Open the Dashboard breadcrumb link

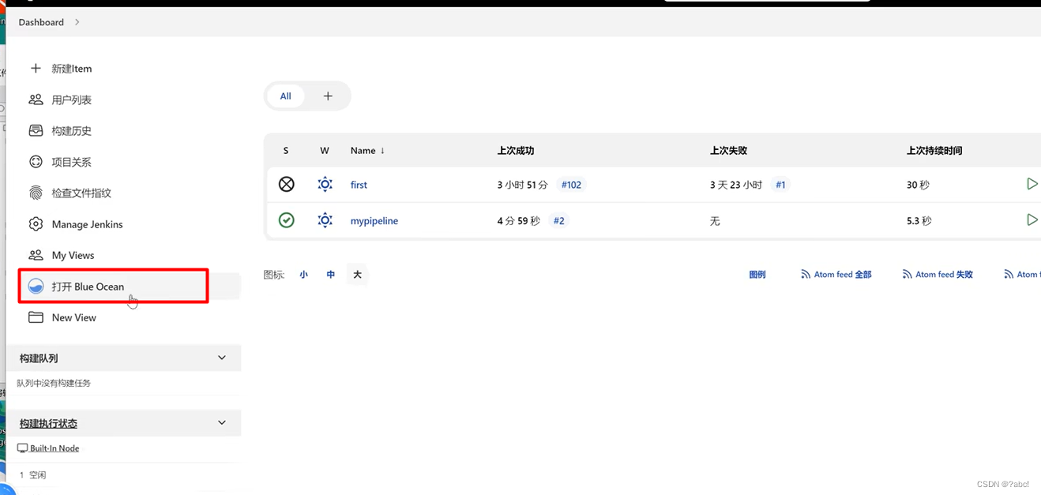(41, 22)
